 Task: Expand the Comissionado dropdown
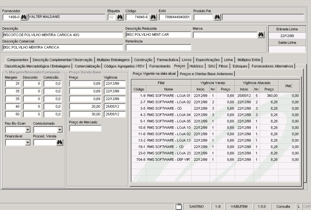coord(60,130)
